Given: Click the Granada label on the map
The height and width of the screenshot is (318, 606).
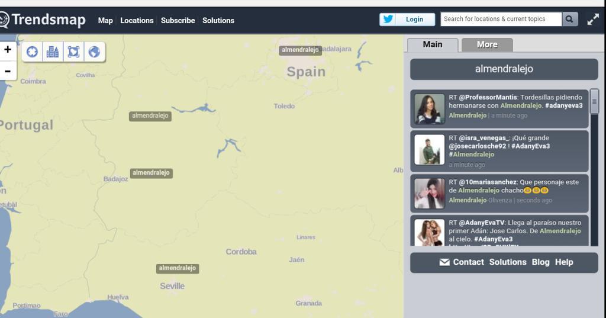Looking at the screenshot, I should 309,303.
